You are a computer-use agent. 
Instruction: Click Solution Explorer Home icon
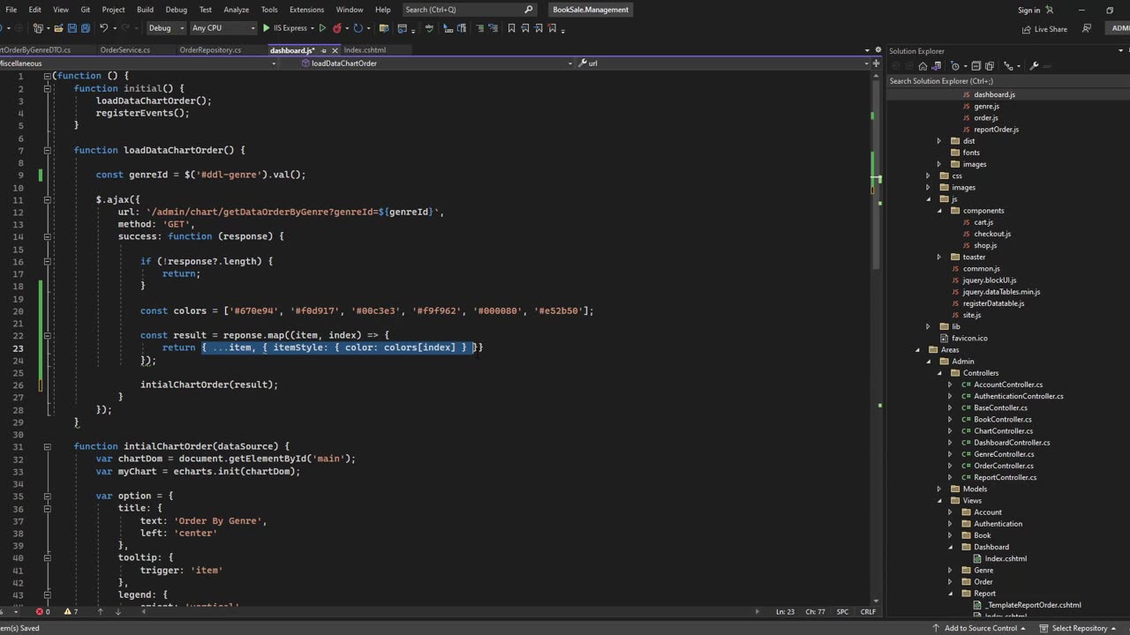(923, 66)
